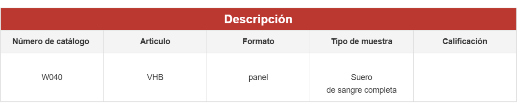Select the Formato column header
The height and width of the screenshot is (110, 517).
coord(258,41)
